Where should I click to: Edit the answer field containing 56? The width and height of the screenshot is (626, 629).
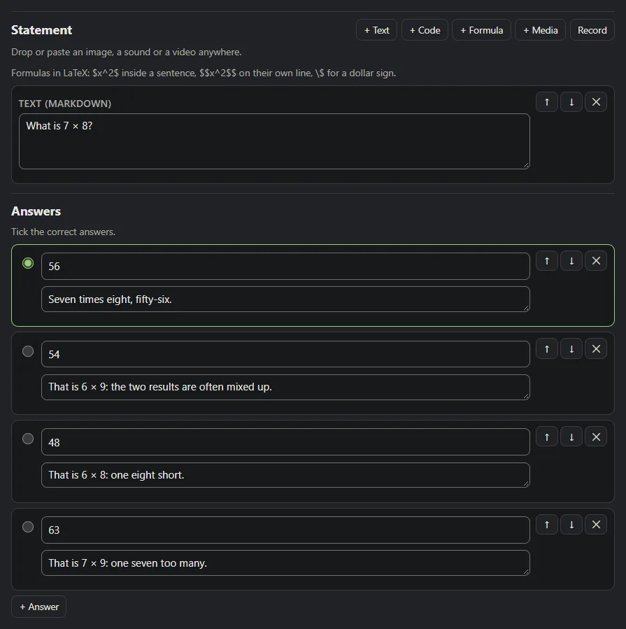click(x=285, y=267)
